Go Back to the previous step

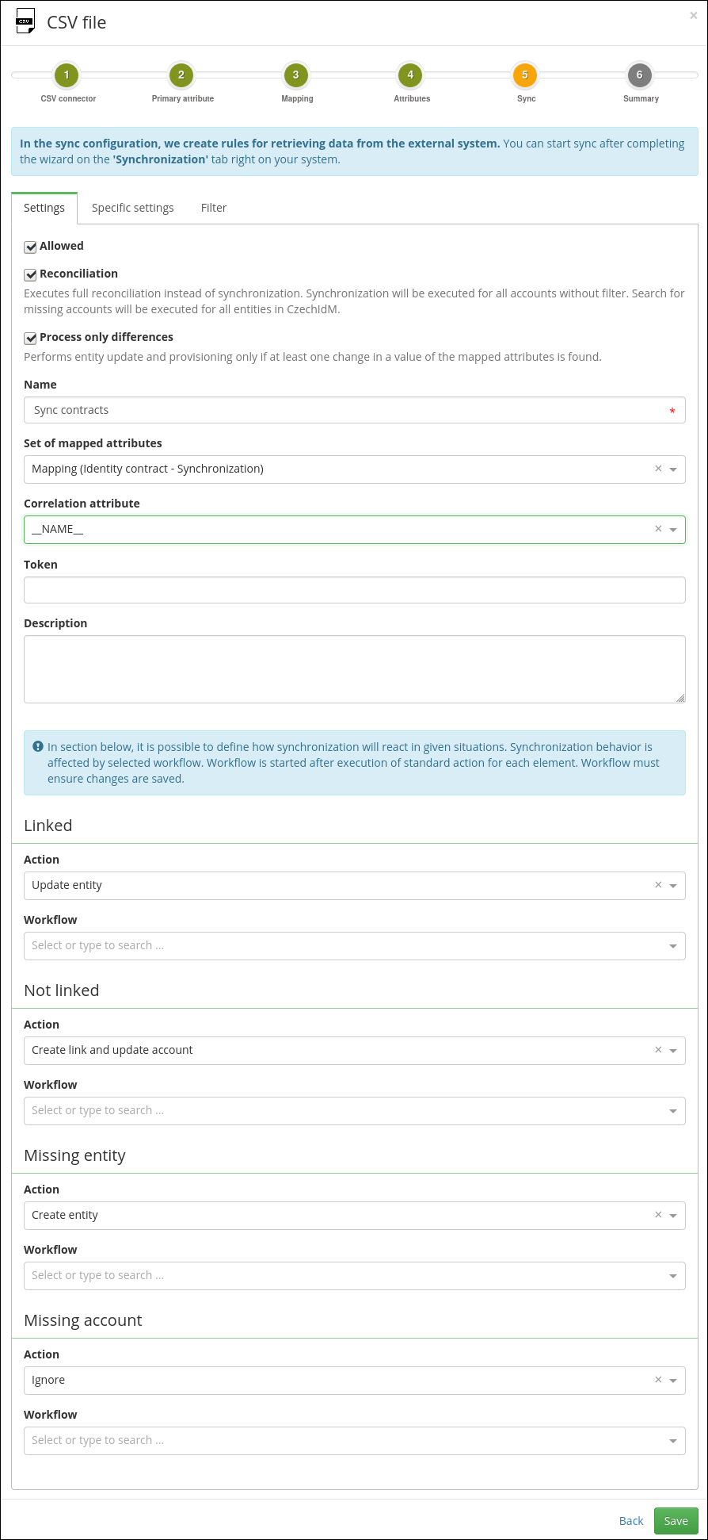tap(631, 1521)
